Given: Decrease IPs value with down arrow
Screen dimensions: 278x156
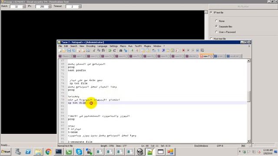Looking at the screenshot, I should point(50,7).
